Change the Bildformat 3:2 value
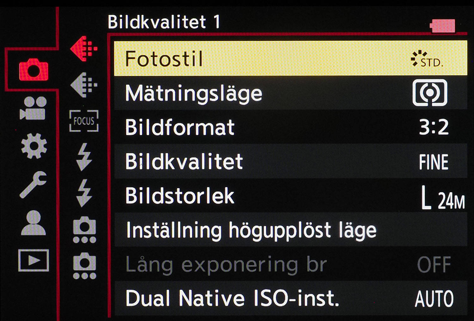Viewport: 474px width, 321px height. (434, 127)
